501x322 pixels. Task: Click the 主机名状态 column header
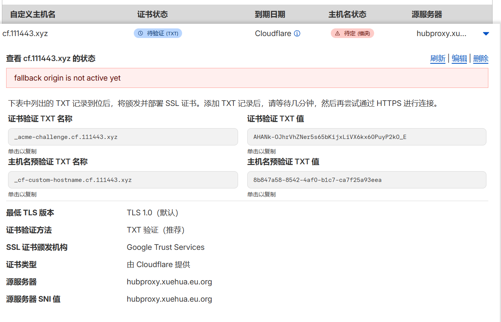[347, 15]
